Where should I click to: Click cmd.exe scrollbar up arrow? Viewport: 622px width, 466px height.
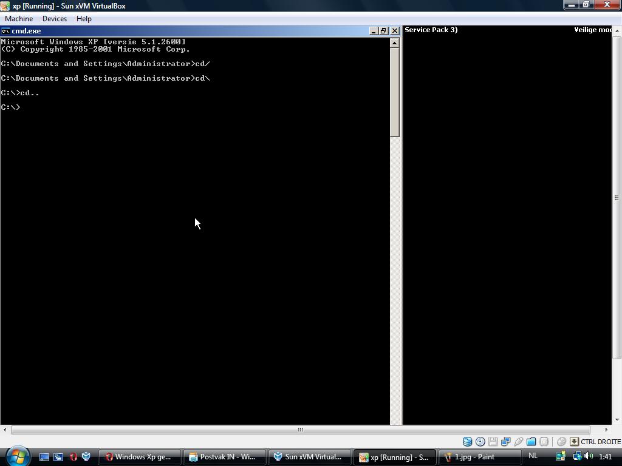[x=394, y=43]
